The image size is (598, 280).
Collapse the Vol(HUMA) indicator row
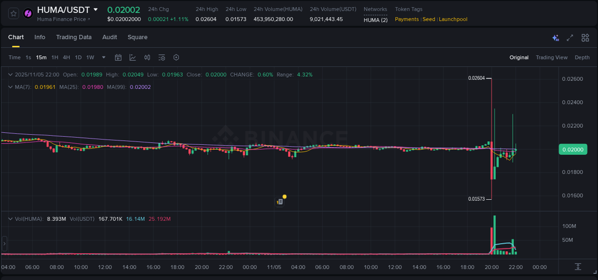click(x=11, y=218)
